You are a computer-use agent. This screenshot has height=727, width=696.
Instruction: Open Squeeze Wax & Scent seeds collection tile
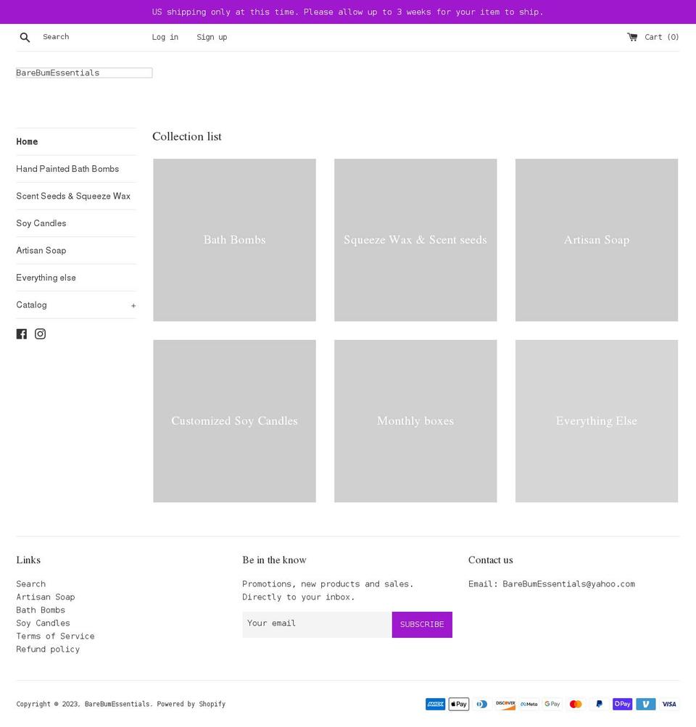pyautogui.click(x=415, y=240)
